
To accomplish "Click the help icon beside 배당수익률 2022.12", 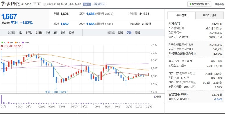I will (194, 87).
